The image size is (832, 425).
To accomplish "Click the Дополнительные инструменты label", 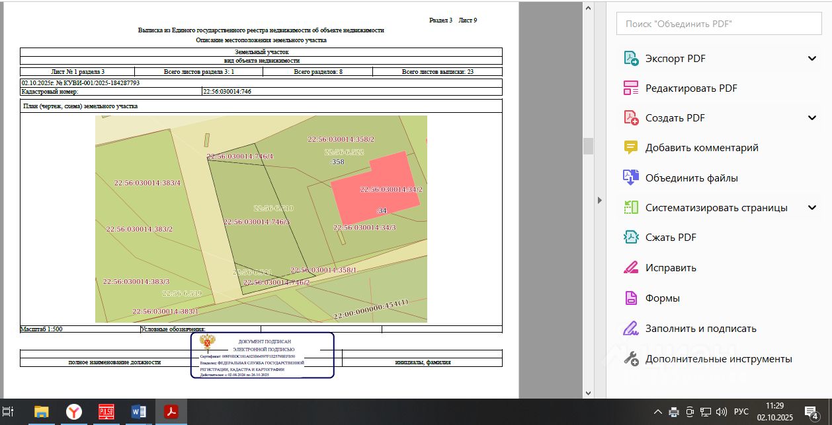I will 719,360.
